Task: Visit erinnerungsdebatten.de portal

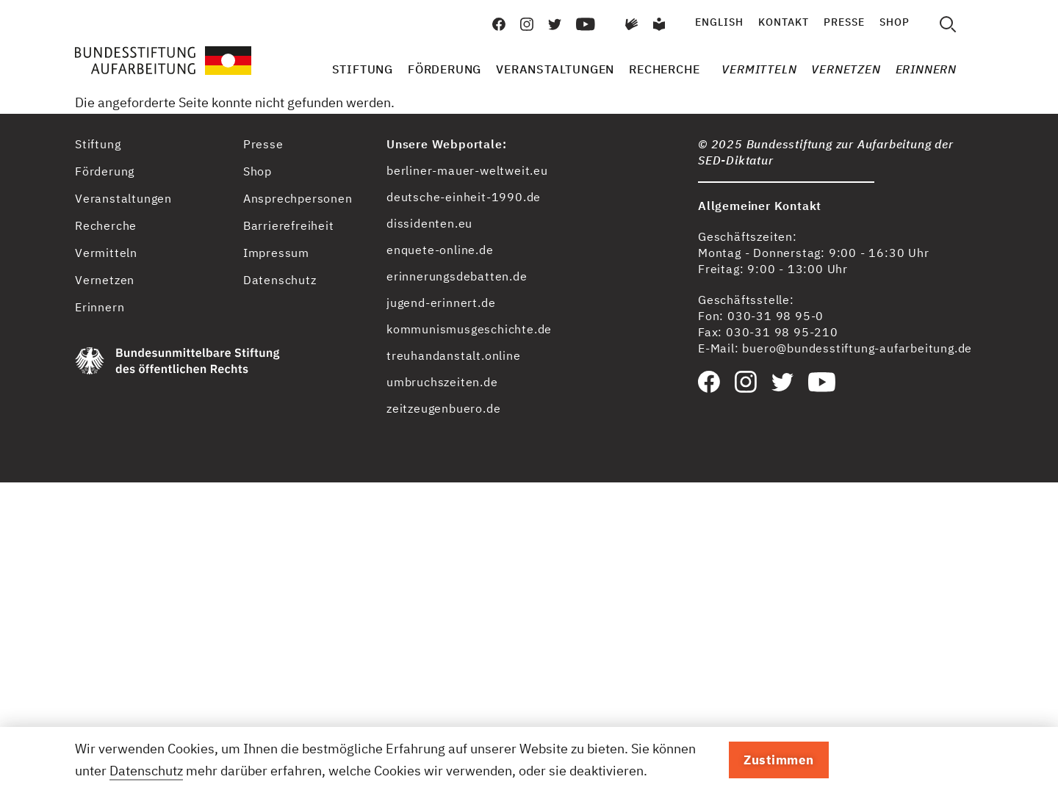Action: (x=456, y=276)
